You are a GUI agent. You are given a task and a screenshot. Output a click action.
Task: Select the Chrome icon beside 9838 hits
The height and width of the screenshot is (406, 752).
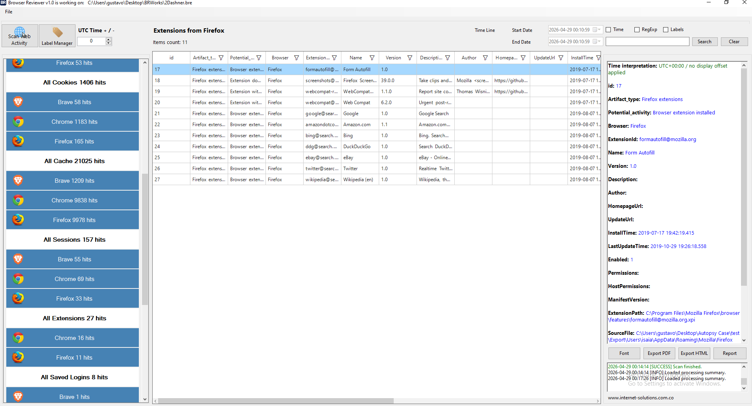[18, 200]
